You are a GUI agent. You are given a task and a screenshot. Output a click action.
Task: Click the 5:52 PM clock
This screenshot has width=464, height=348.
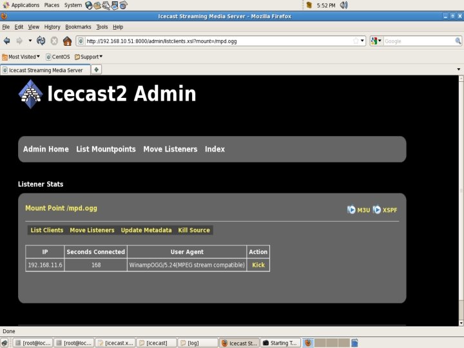[x=326, y=5]
